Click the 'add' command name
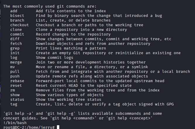 click(x=14, y=11)
